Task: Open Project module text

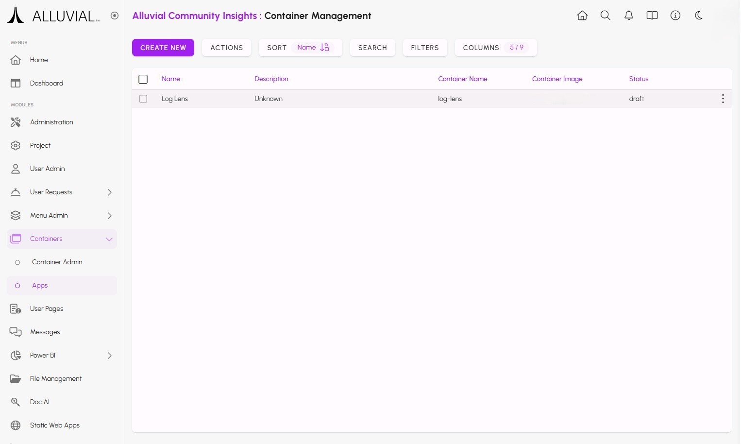Action: (40, 146)
